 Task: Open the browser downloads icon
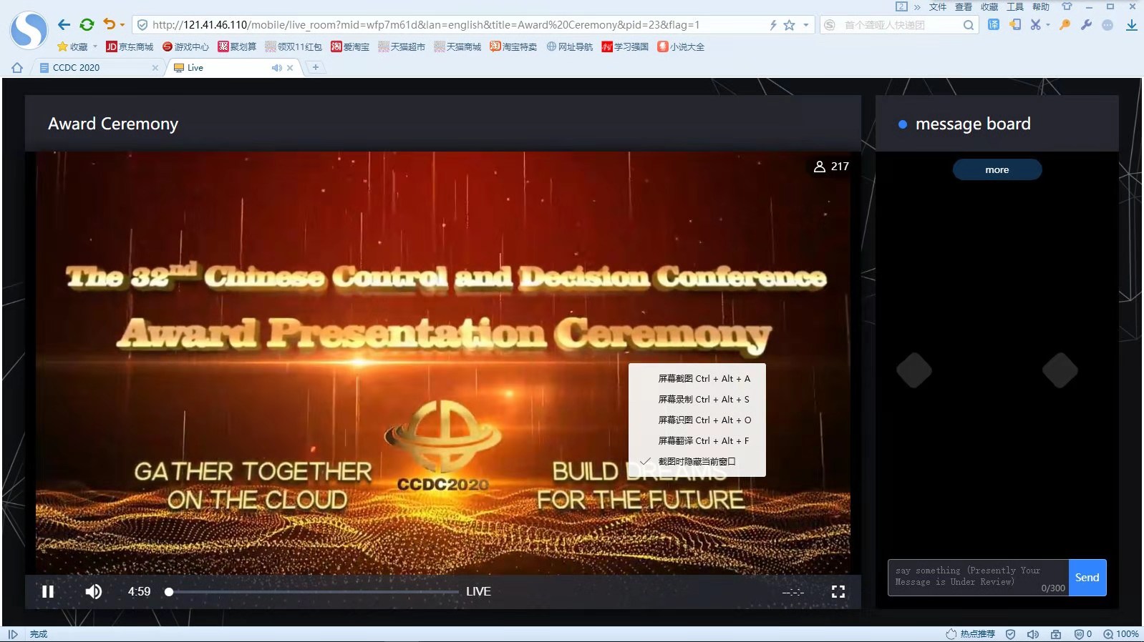(x=1131, y=25)
